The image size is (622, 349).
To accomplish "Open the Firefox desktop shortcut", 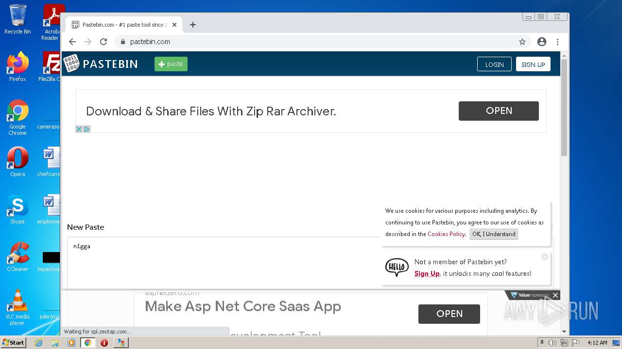I will point(17,66).
